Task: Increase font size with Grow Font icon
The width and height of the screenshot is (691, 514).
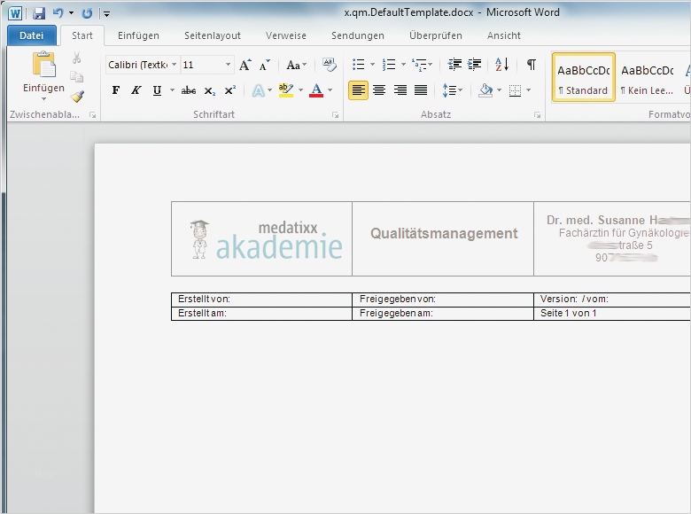Action: tap(245, 65)
